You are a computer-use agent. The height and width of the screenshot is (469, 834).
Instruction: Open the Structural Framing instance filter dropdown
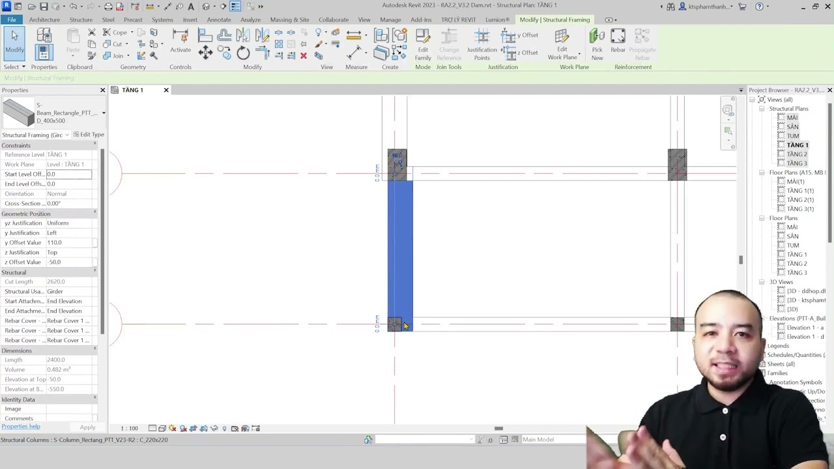click(66, 135)
